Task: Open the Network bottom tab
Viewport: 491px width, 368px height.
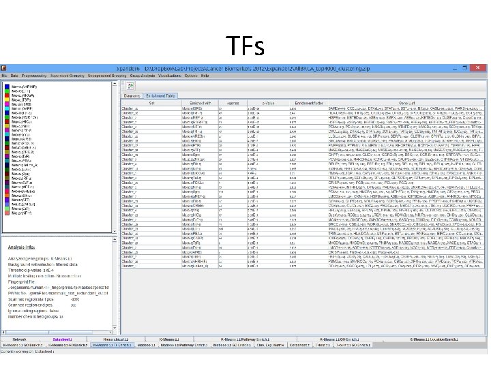Action: (x=19, y=339)
